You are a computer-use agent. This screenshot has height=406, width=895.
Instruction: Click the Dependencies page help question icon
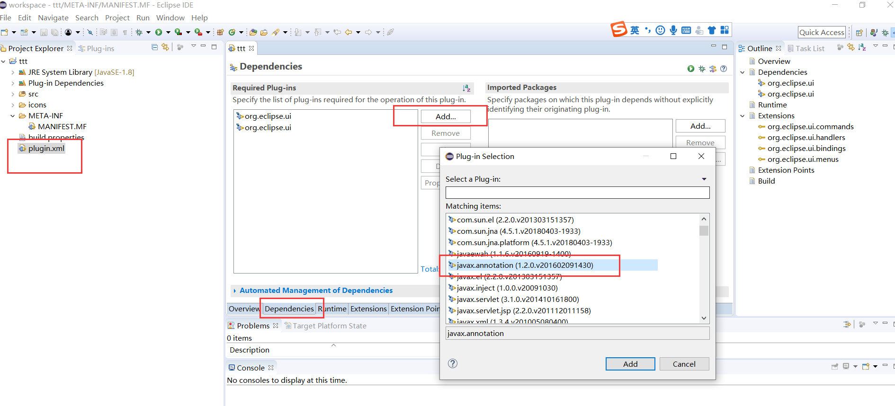coord(724,69)
